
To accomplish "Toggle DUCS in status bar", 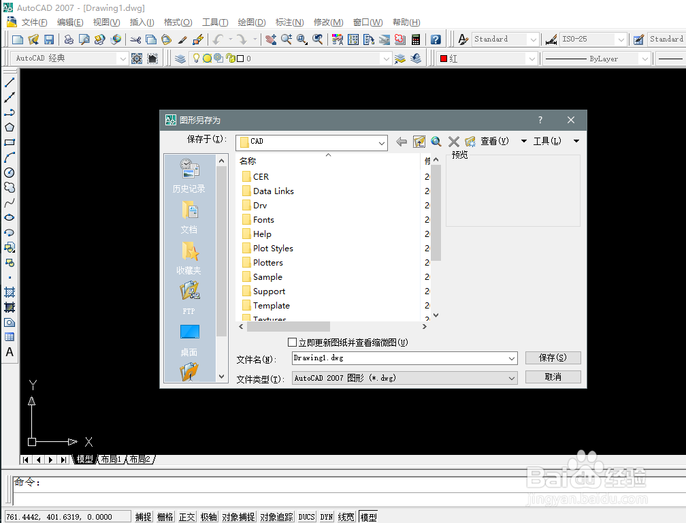I will (x=307, y=517).
